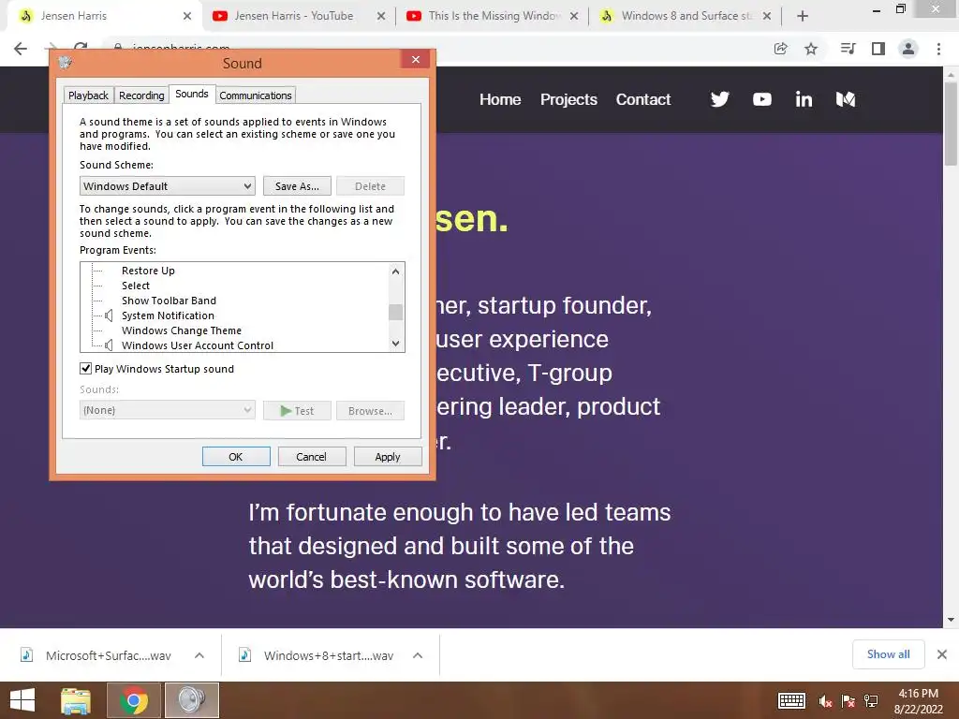Click the Apply button
This screenshot has height=719, width=959.
pyautogui.click(x=388, y=457)
